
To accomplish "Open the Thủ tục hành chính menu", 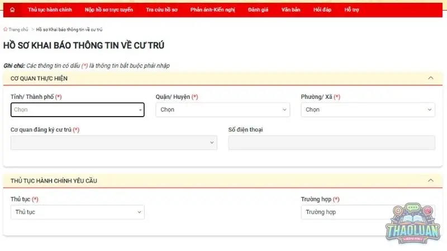I will 50,9.
